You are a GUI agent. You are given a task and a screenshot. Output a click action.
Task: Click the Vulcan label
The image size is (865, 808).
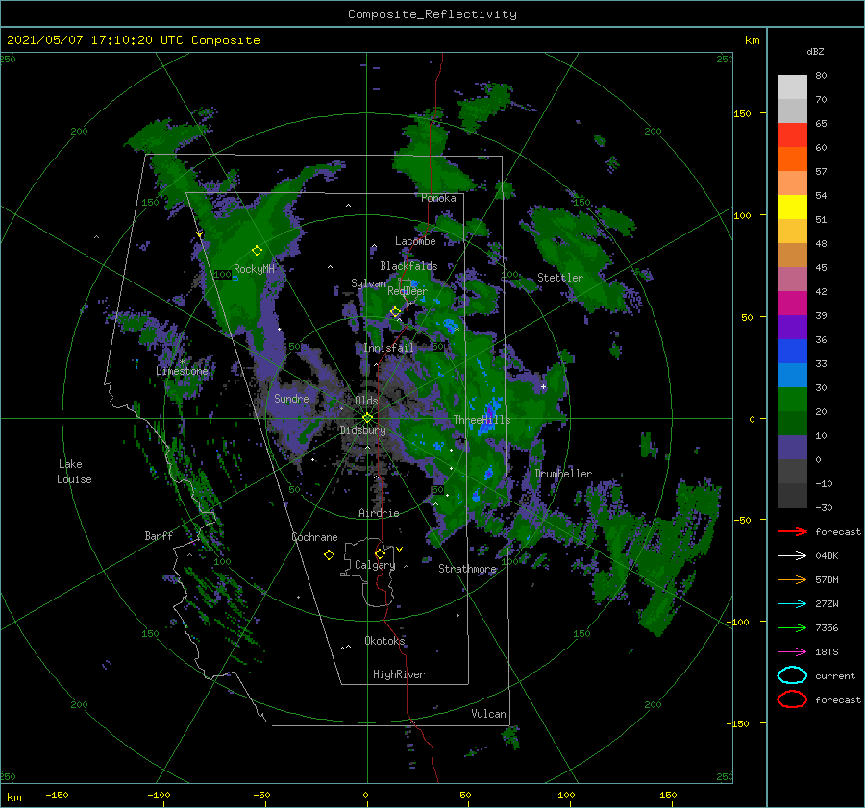pyautogui.click(x=488, y=714)
